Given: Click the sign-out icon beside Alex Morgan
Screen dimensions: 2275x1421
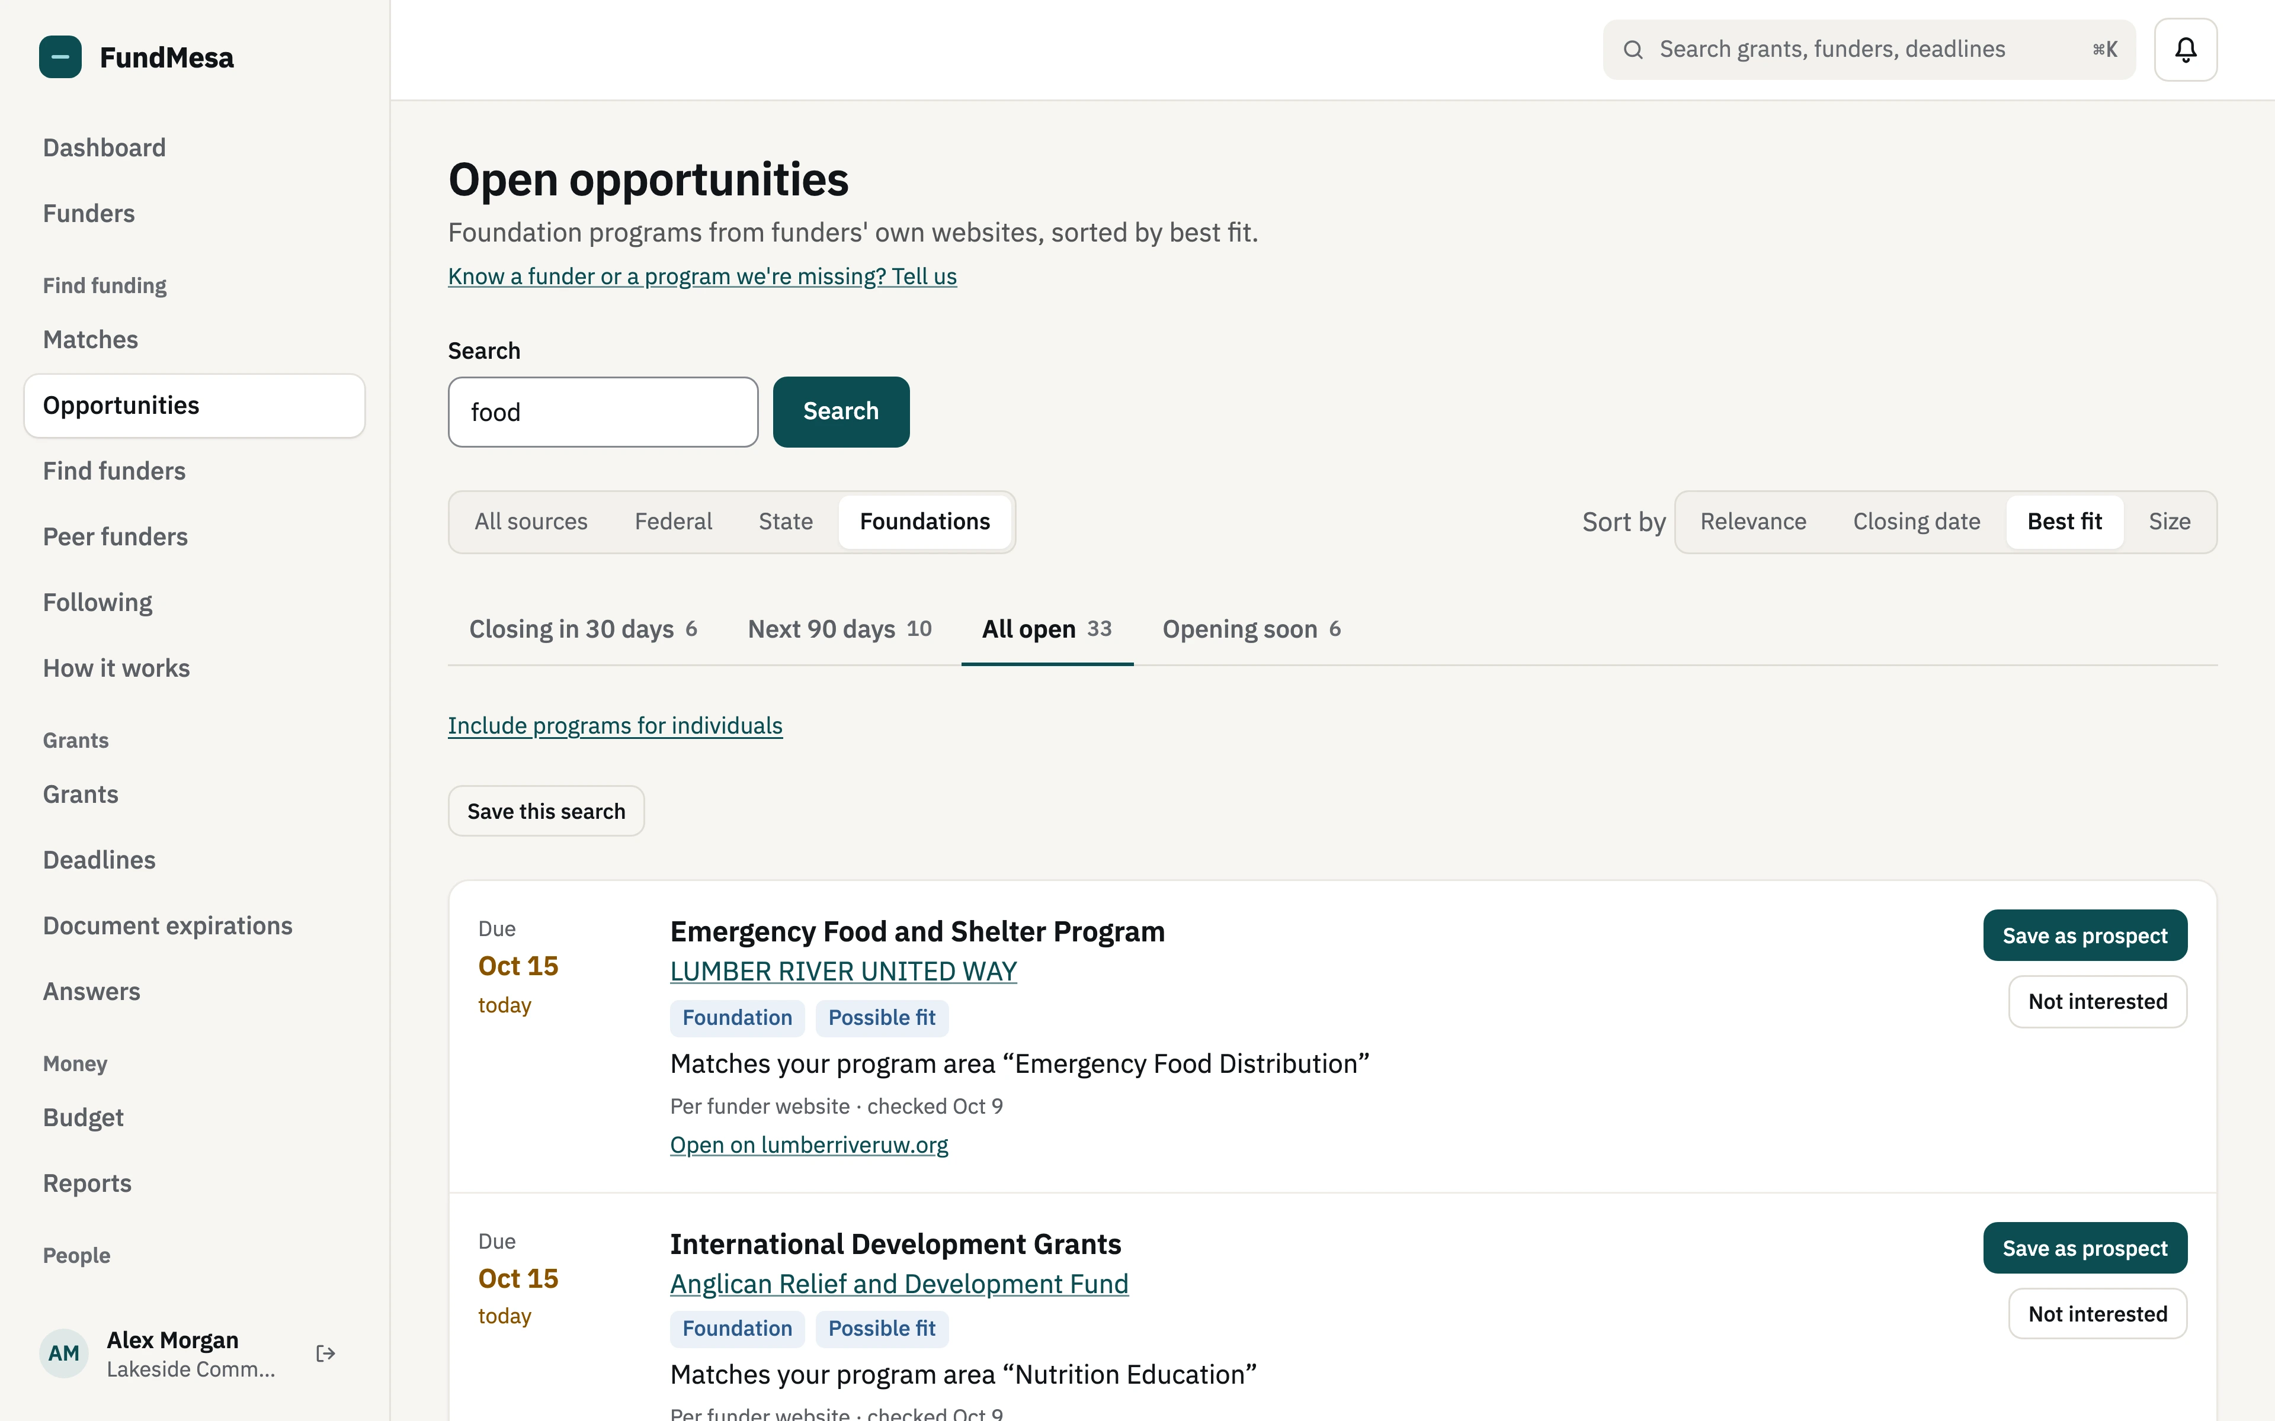Looking at the screenshot, I should coord(326,1354).
